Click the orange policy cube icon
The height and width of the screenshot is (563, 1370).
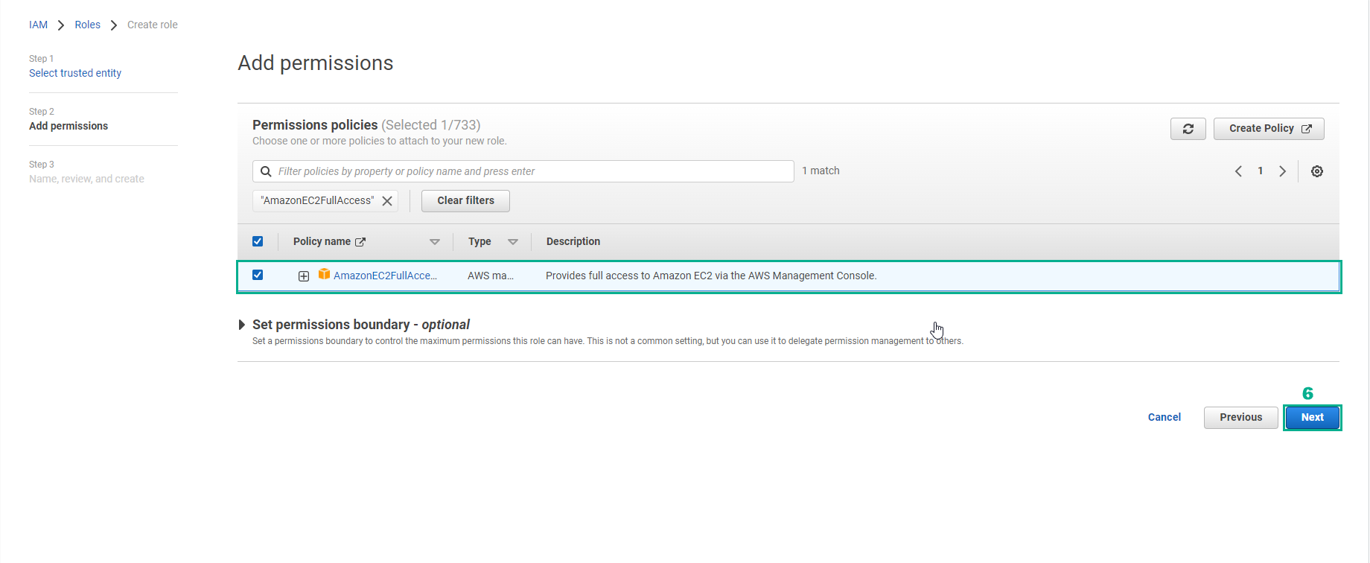324,274
